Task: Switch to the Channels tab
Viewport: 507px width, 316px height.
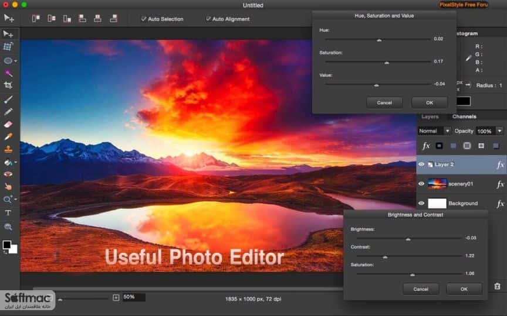Action: pos(464,116)
